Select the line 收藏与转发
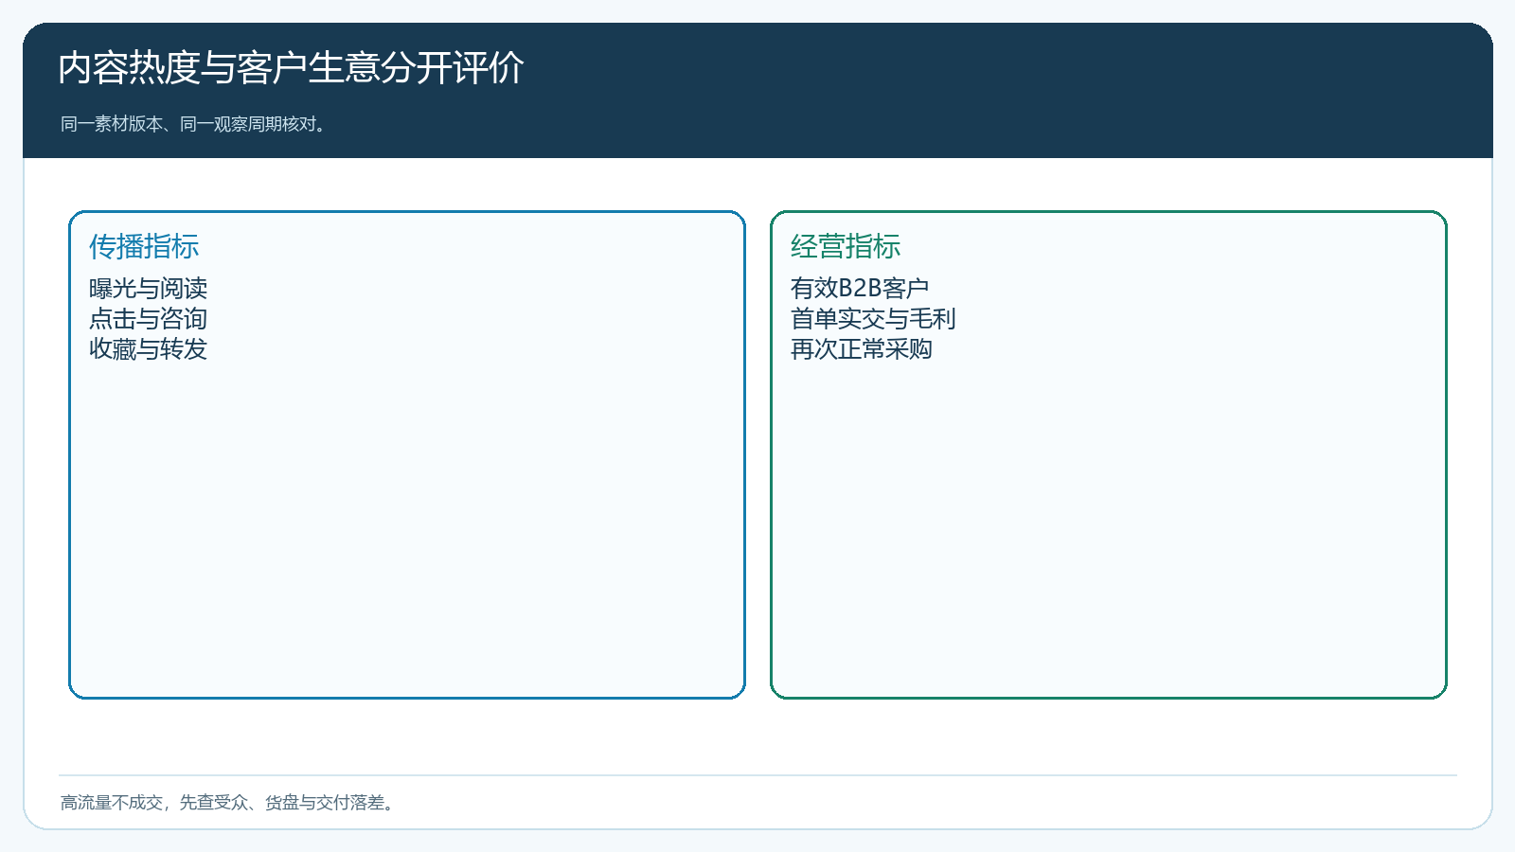 coord(148,349)
